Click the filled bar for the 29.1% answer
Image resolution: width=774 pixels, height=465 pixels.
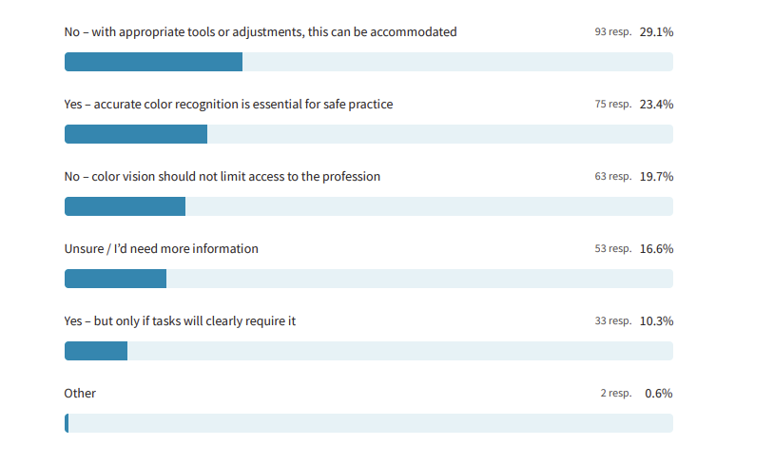click(x=153, y=62)
